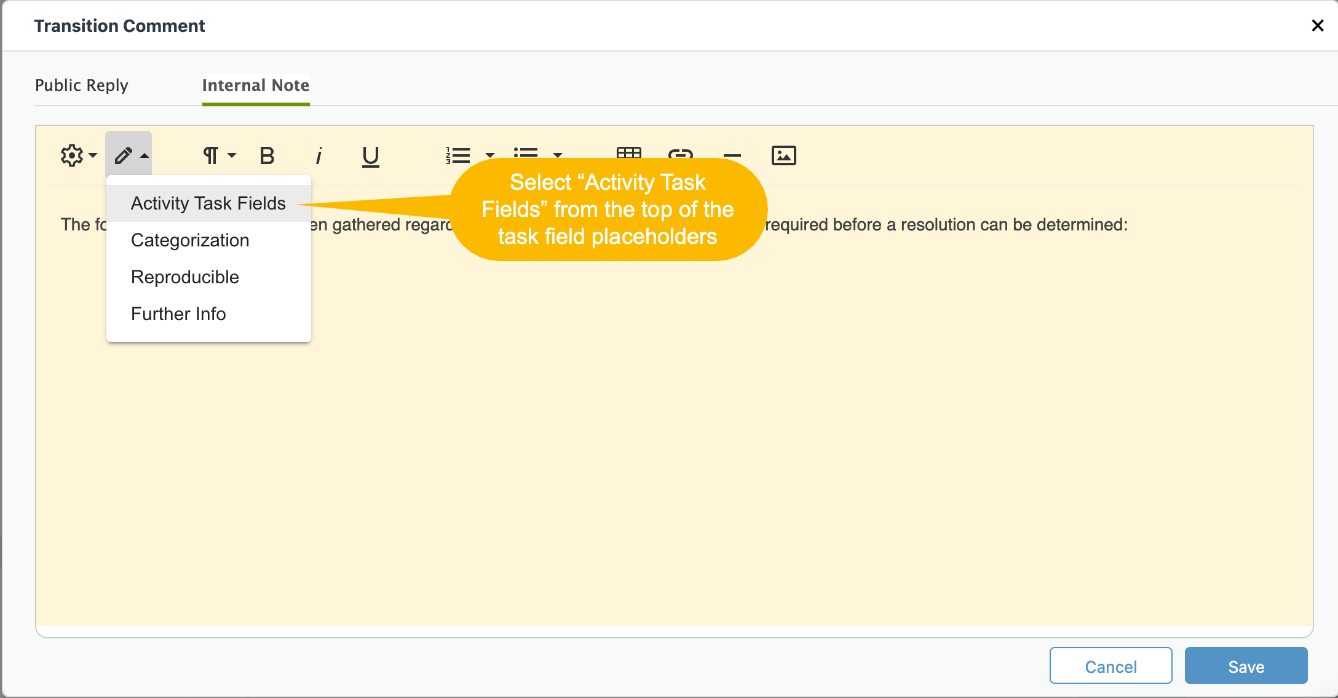
Task: Insert a hyperlink
Action: [x=681, y=154]
